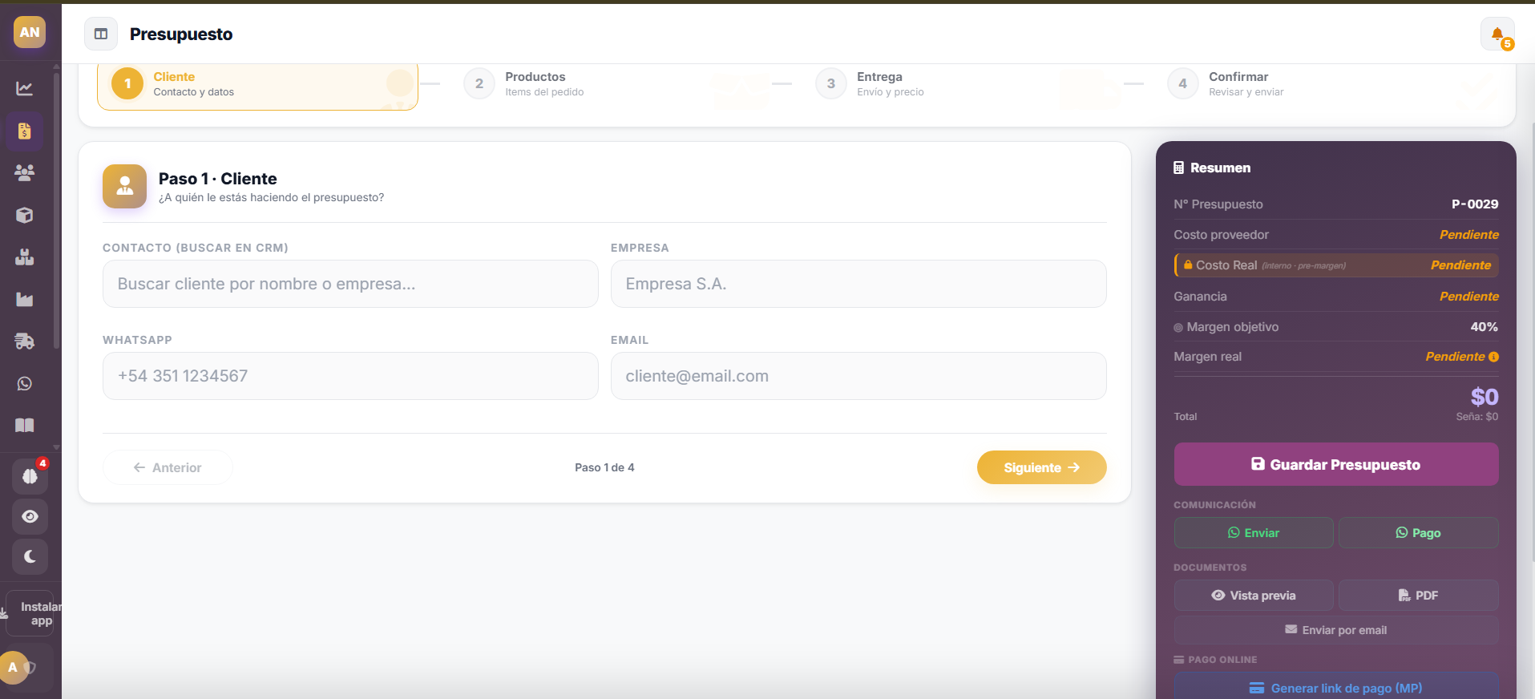Click Costo proveedor Pendiente value
The height and width of the screenshot is (699, 1535).
pyautogui.click(x=1468, y=234)
